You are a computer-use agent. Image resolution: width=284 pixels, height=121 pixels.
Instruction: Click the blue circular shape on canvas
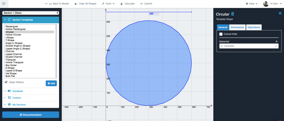pos(149,63)
